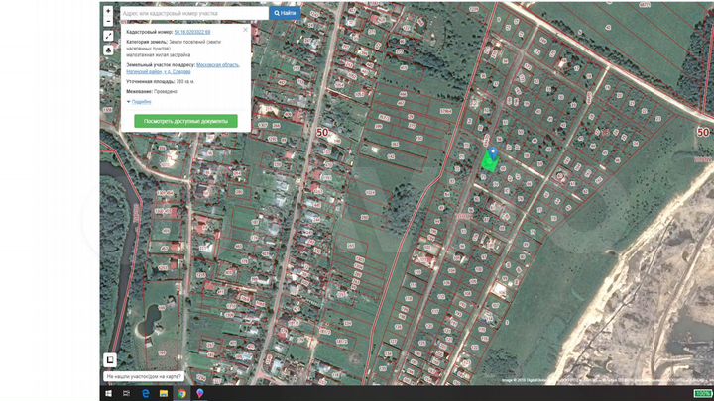The image size is (714, 401).
Task: Open the Windows Start menu
Action: coord(109,393)
